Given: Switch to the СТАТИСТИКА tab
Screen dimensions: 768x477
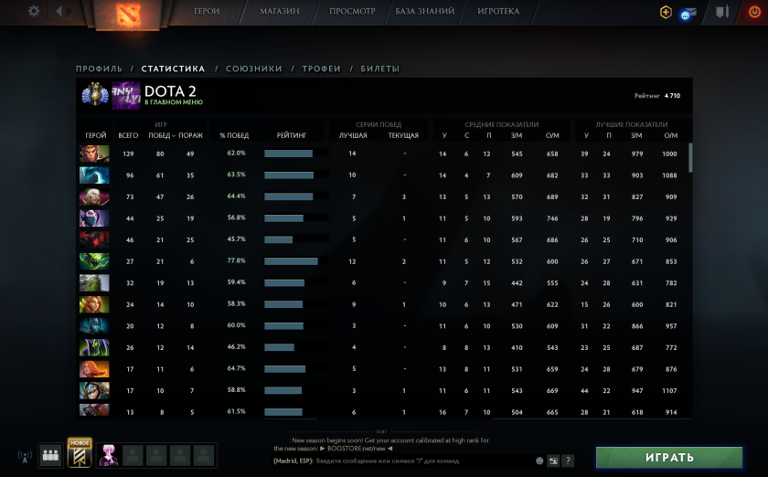Looking at the screenshot, I should [x=173, y=69].
